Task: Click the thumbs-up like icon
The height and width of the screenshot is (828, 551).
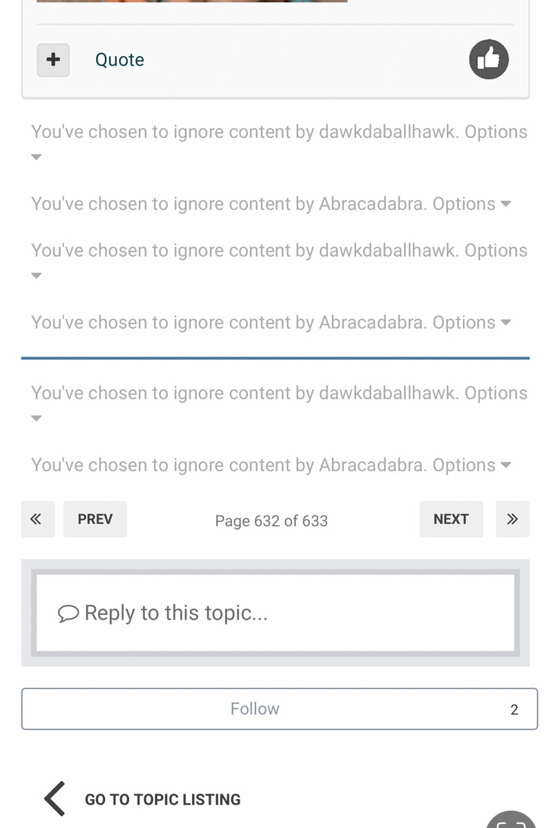Action: tap(489, 59)
